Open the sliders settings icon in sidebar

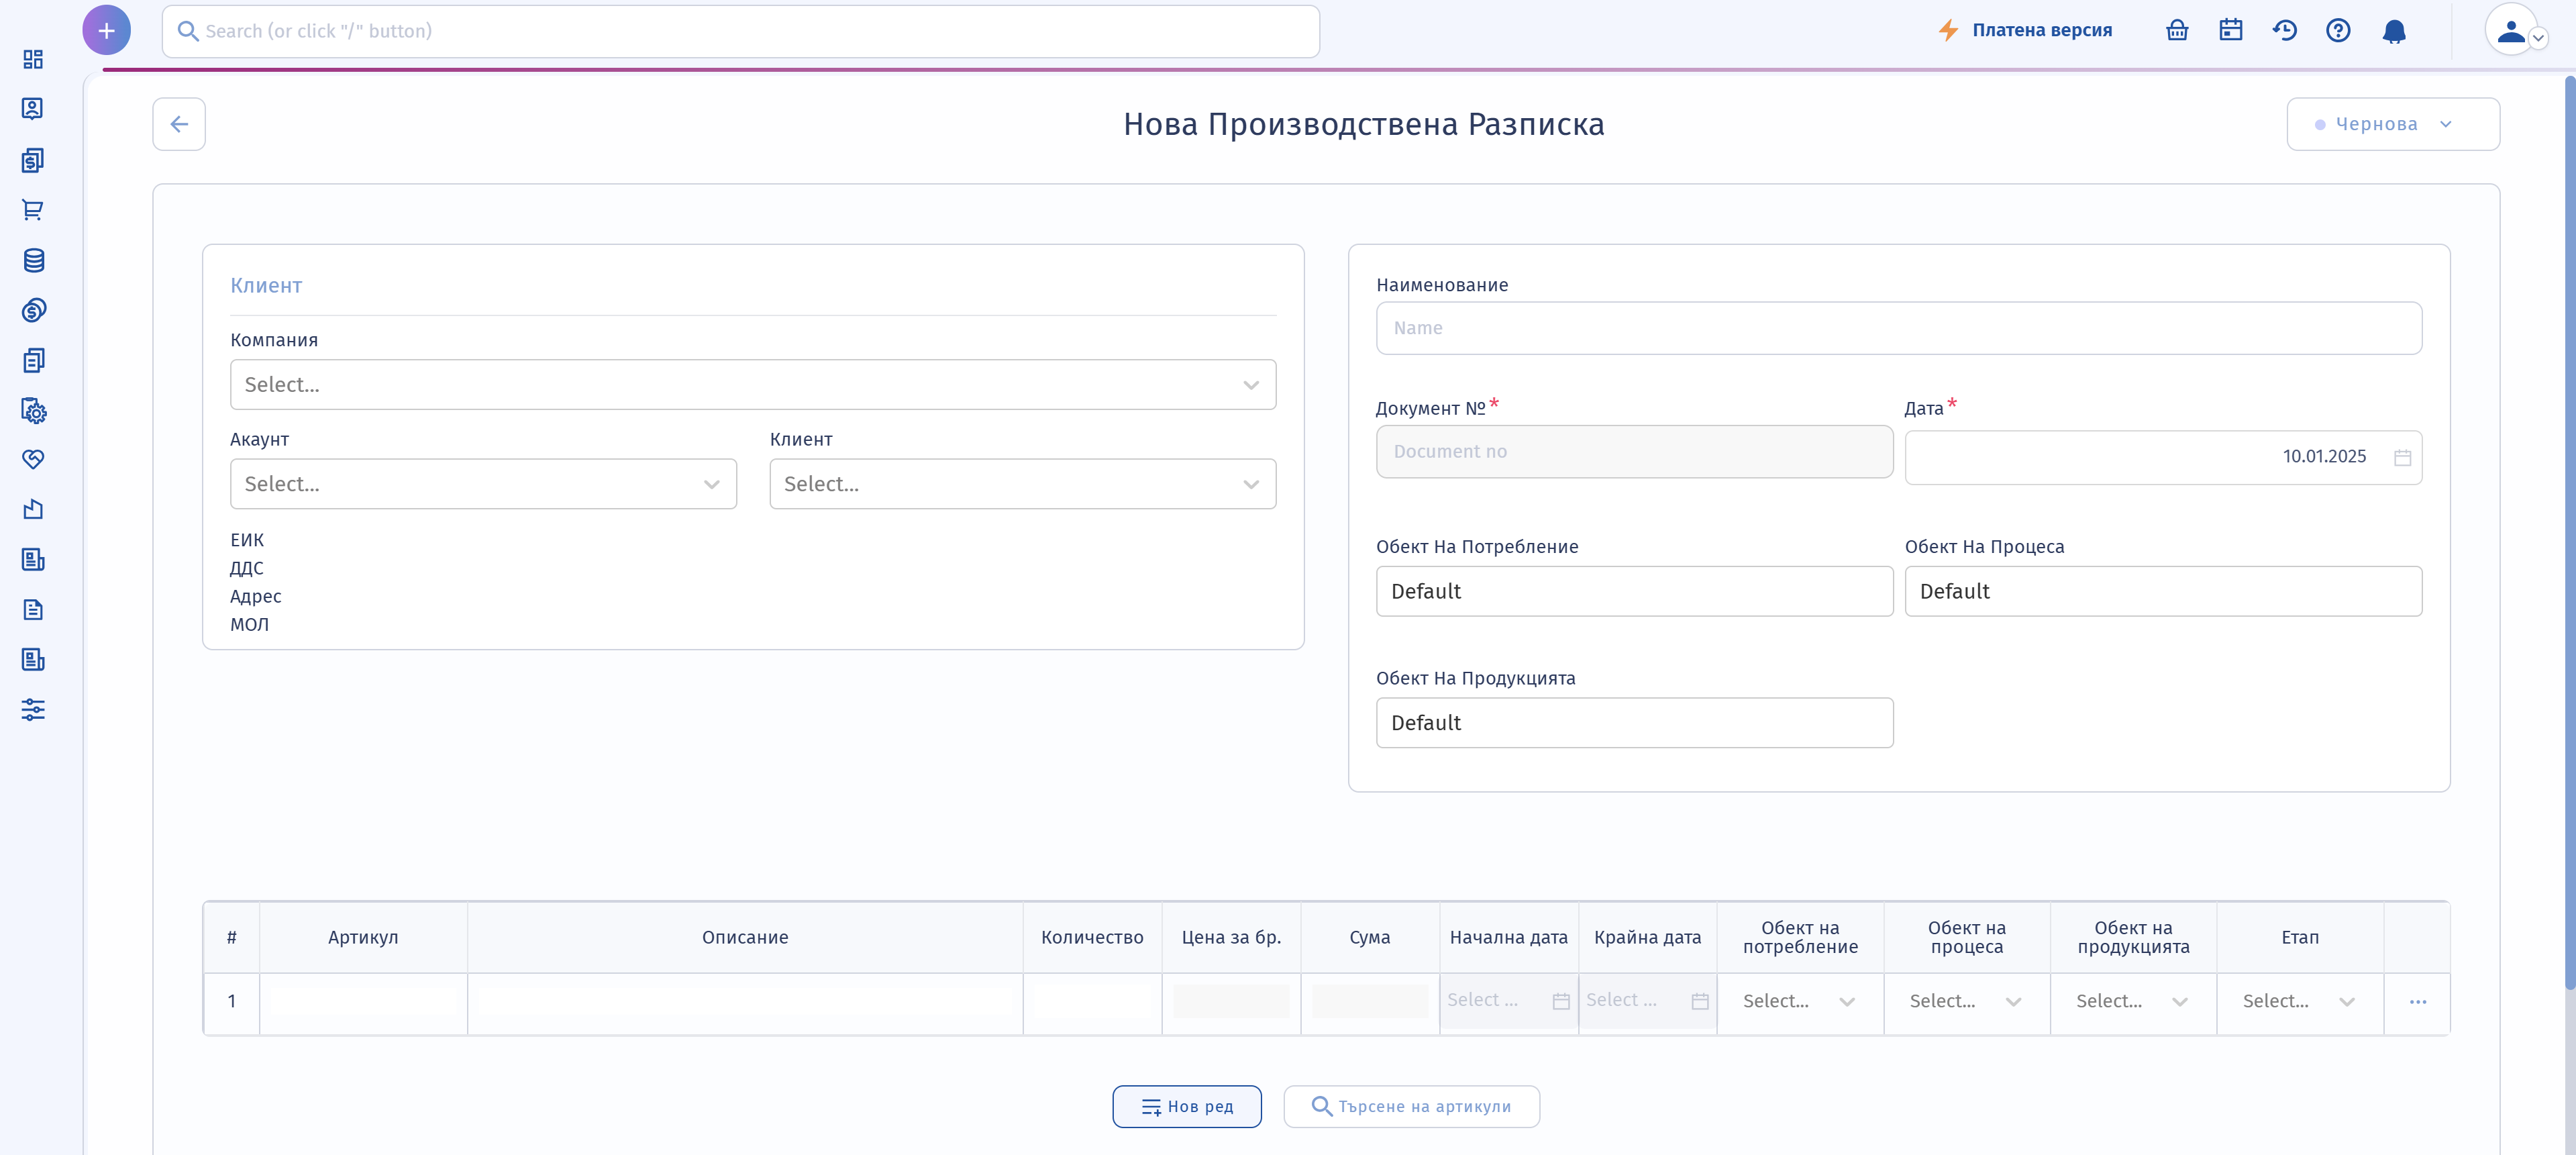(33, 709)
